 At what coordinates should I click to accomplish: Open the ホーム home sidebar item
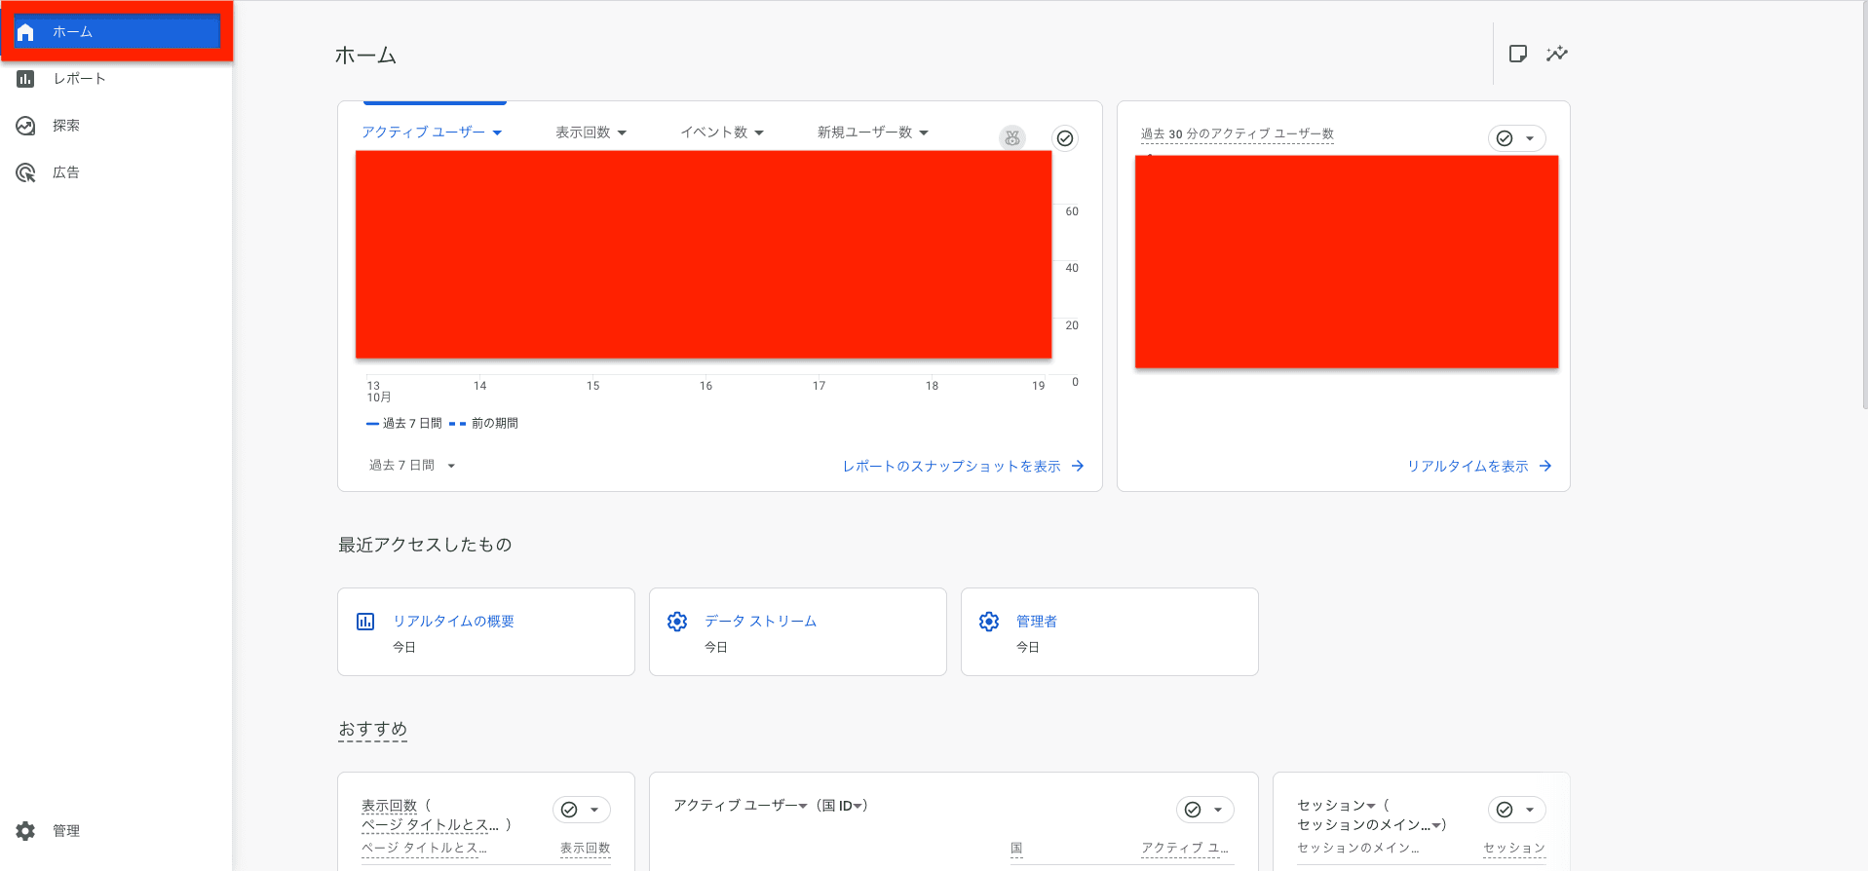pos(117,32)
